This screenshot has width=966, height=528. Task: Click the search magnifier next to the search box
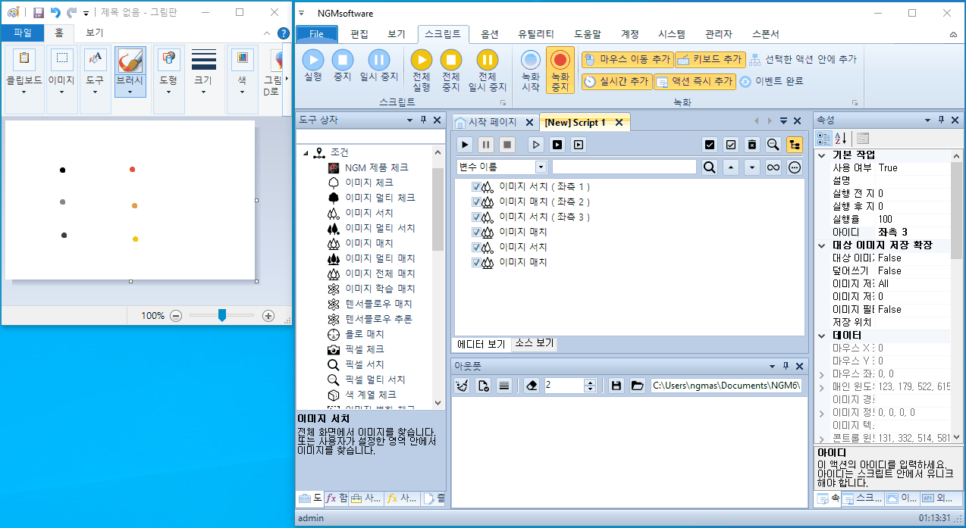coord(709,167)
